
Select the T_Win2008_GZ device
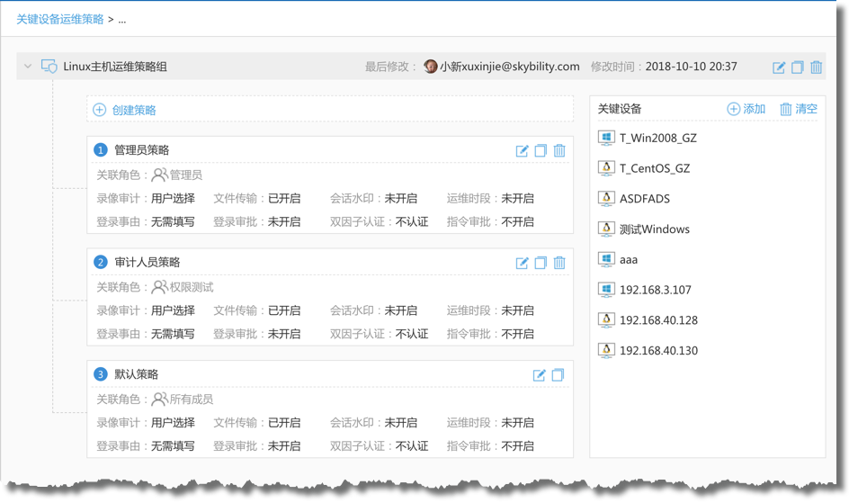(x=657, y=139)
